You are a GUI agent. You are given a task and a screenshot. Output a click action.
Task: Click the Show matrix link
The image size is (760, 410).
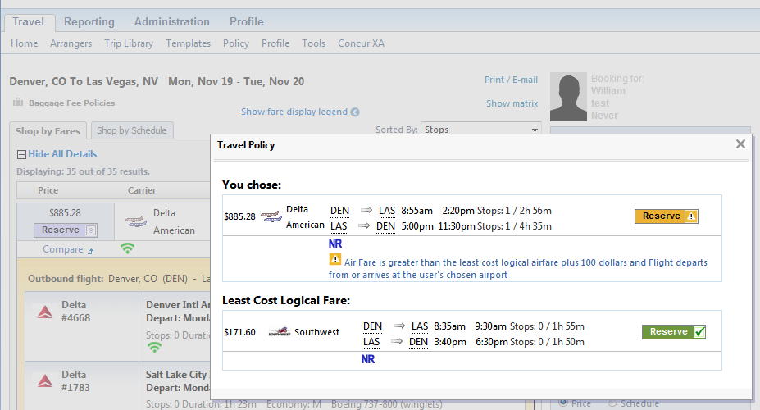pos(512,103)
